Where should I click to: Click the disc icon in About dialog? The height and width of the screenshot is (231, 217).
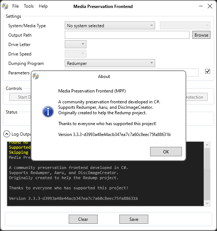click(x=36, y=76)
